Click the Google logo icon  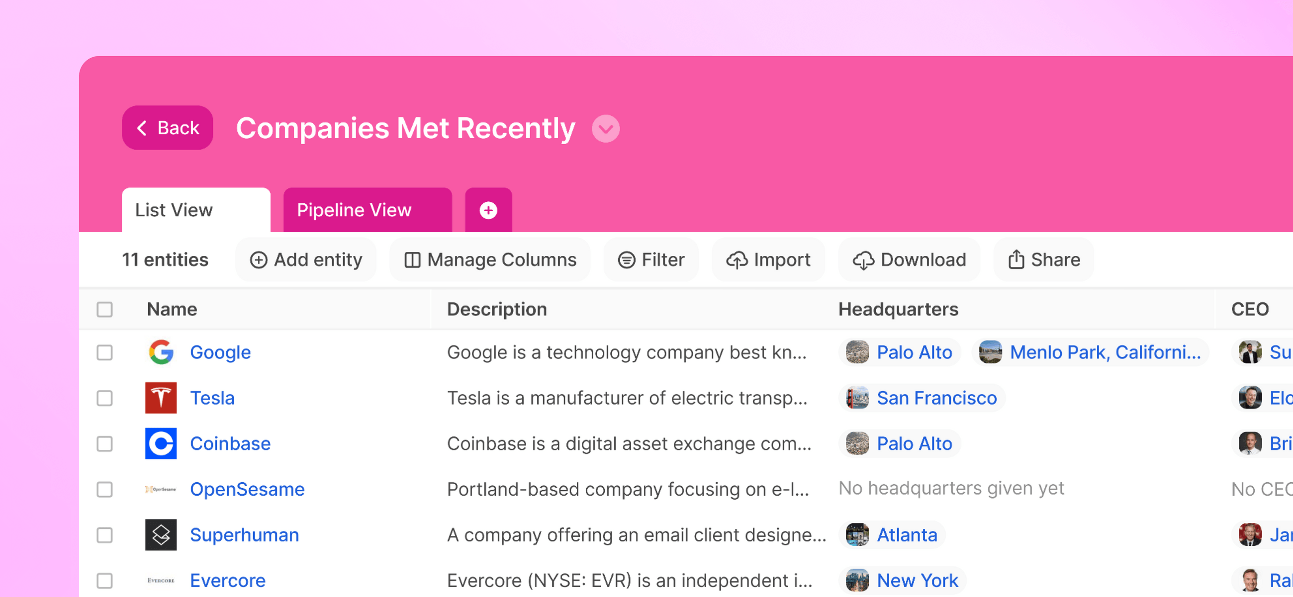coord(161,352)
